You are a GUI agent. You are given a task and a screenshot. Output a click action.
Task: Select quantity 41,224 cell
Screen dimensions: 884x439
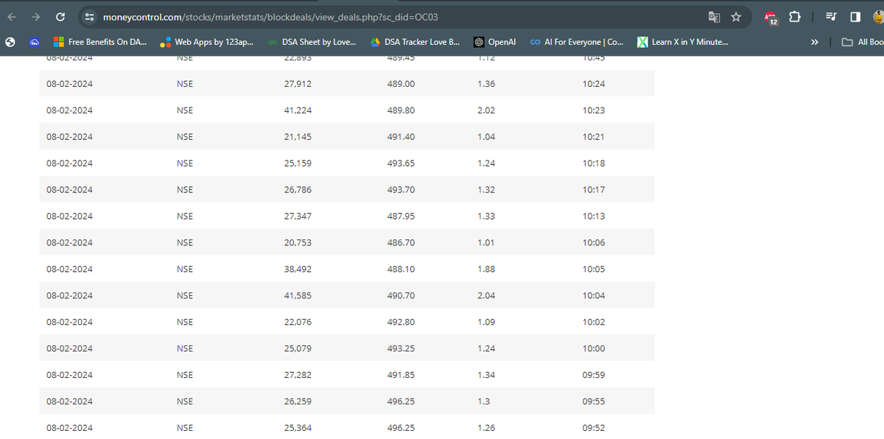[x=298, y=110]
